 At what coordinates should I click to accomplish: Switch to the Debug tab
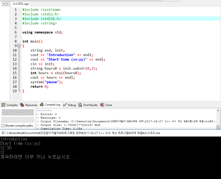69,105
